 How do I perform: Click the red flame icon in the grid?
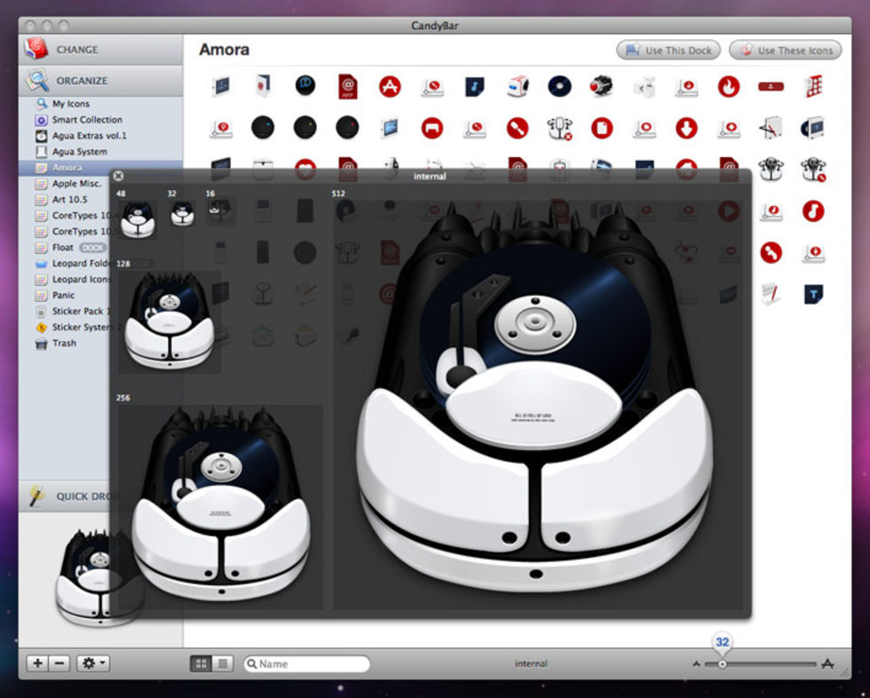coord(729,86)
